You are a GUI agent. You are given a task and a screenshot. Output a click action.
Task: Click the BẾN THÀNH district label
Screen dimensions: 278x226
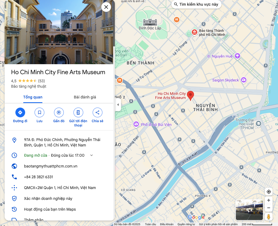pyautogui.click(x=140, y=63)
